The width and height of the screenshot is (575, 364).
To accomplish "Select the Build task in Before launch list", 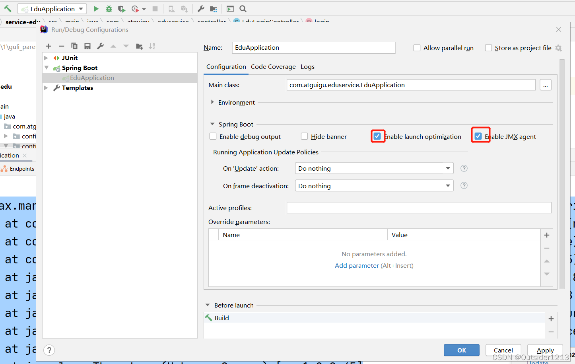I will 374,318.
